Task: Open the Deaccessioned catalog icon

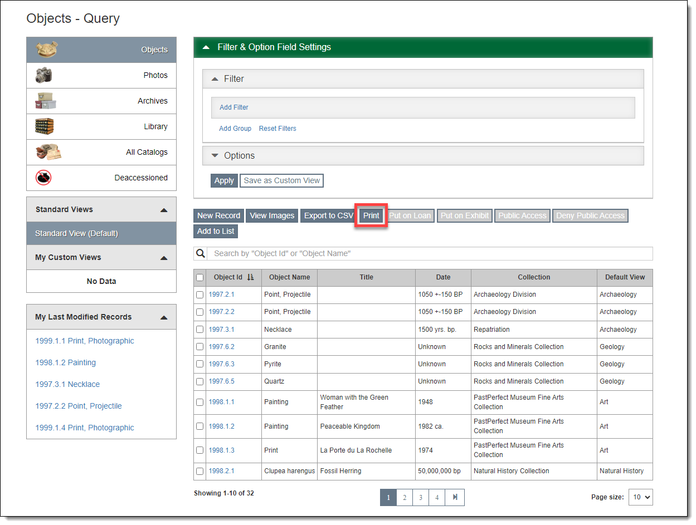Action: [x=43, y=178]
